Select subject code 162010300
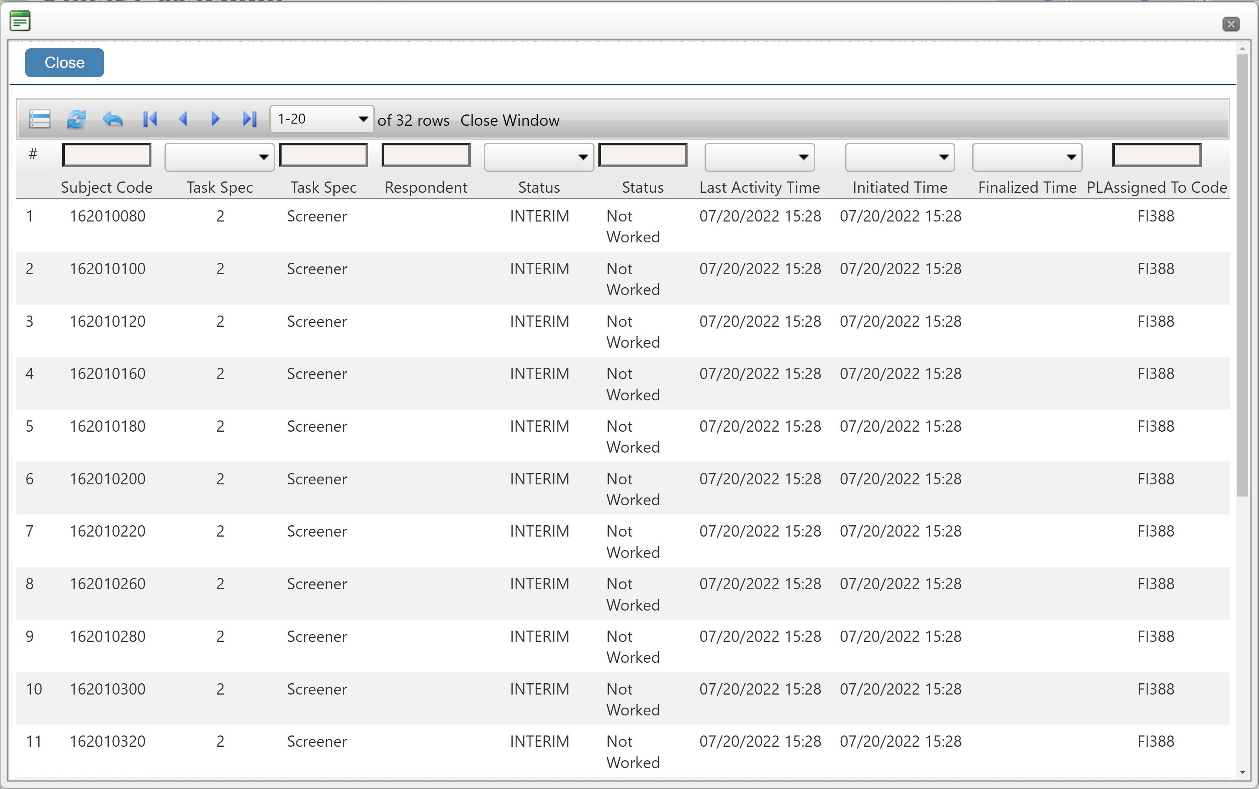 [x=107, y=689]
